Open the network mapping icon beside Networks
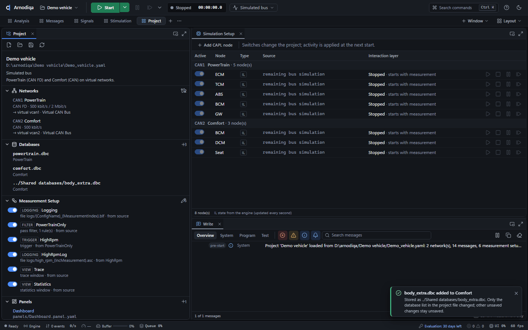This screenshot has height=330, width=528. [x=184, y=91]
